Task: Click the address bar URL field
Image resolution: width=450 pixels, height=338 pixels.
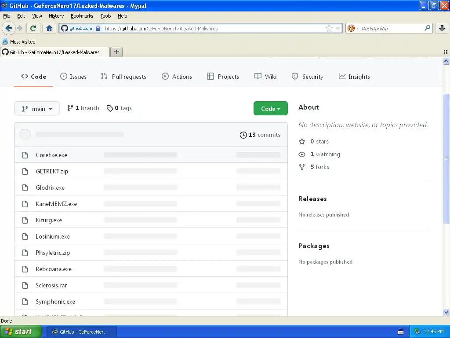Action: pyautogui.click(x=214, y=28)
